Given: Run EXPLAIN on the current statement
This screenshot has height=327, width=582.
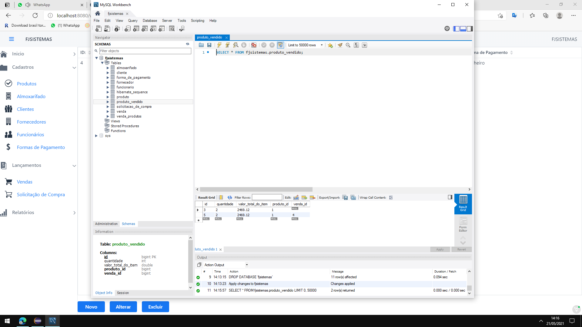Looking at the screenshot, I should pos(236,45).
